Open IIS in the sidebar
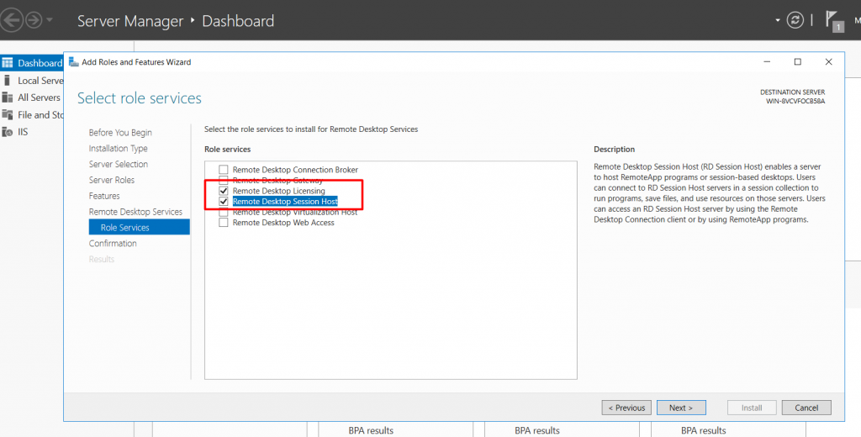Image resolution: width=861 pixels, height=437 pixels. (23, 132)
